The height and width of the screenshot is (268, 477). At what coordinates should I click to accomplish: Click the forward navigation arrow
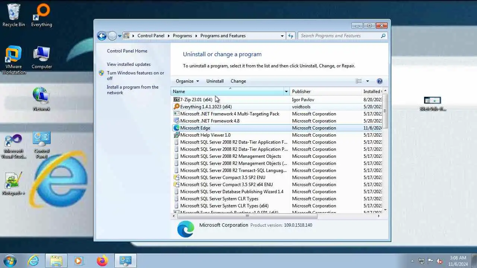coord(112,36)
